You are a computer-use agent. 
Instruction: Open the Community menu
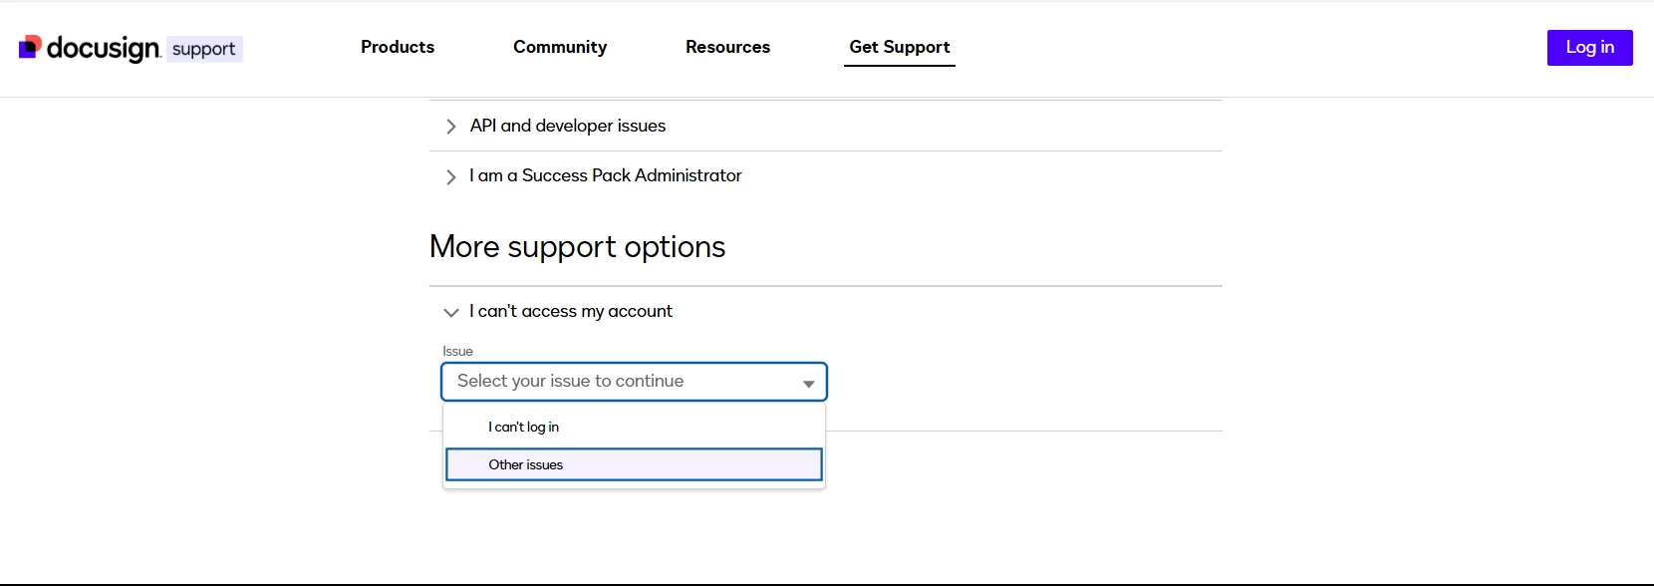(560, 47)
